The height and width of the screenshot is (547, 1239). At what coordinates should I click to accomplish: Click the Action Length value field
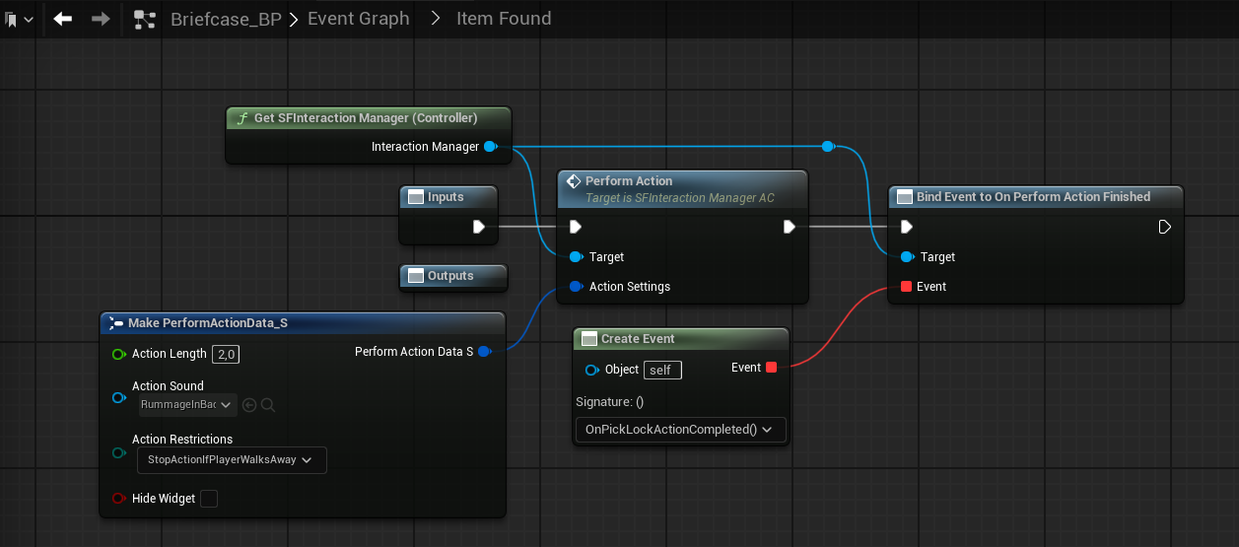[227, 354]
